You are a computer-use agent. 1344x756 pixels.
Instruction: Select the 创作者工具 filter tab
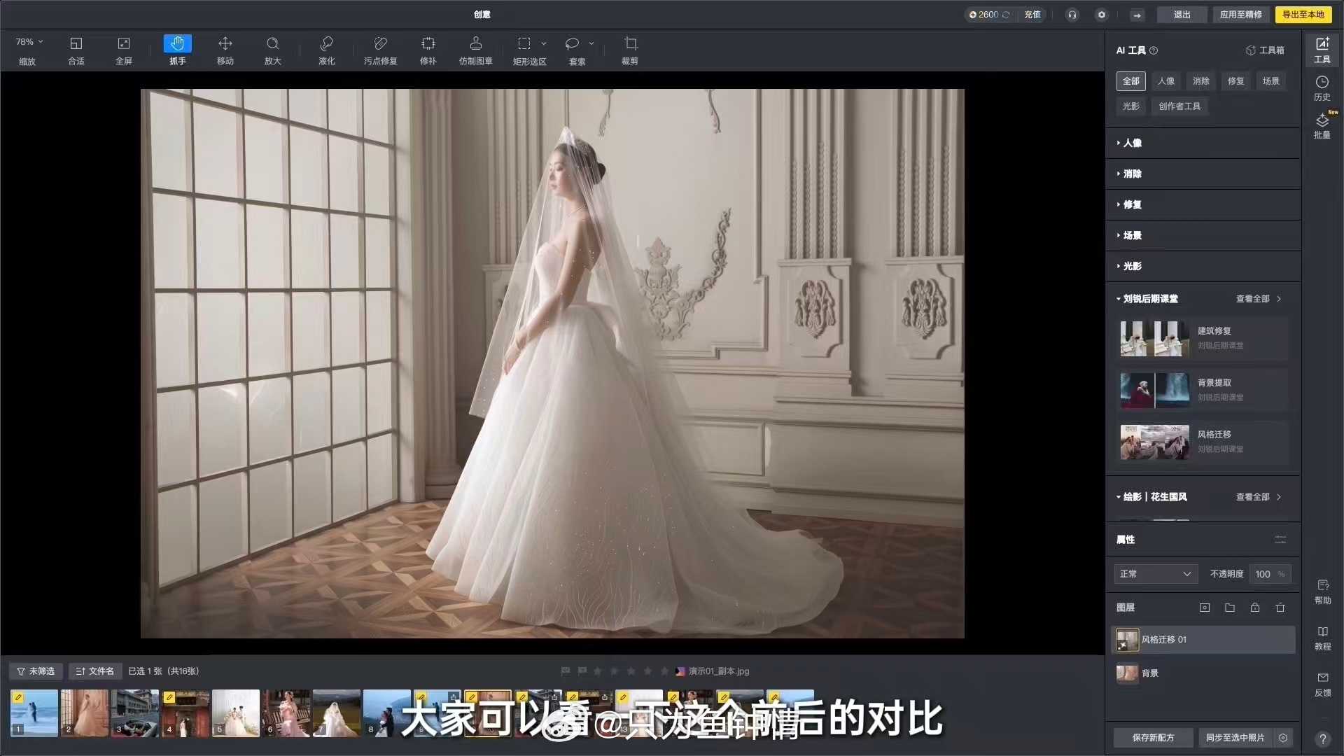coord(1179,106)
